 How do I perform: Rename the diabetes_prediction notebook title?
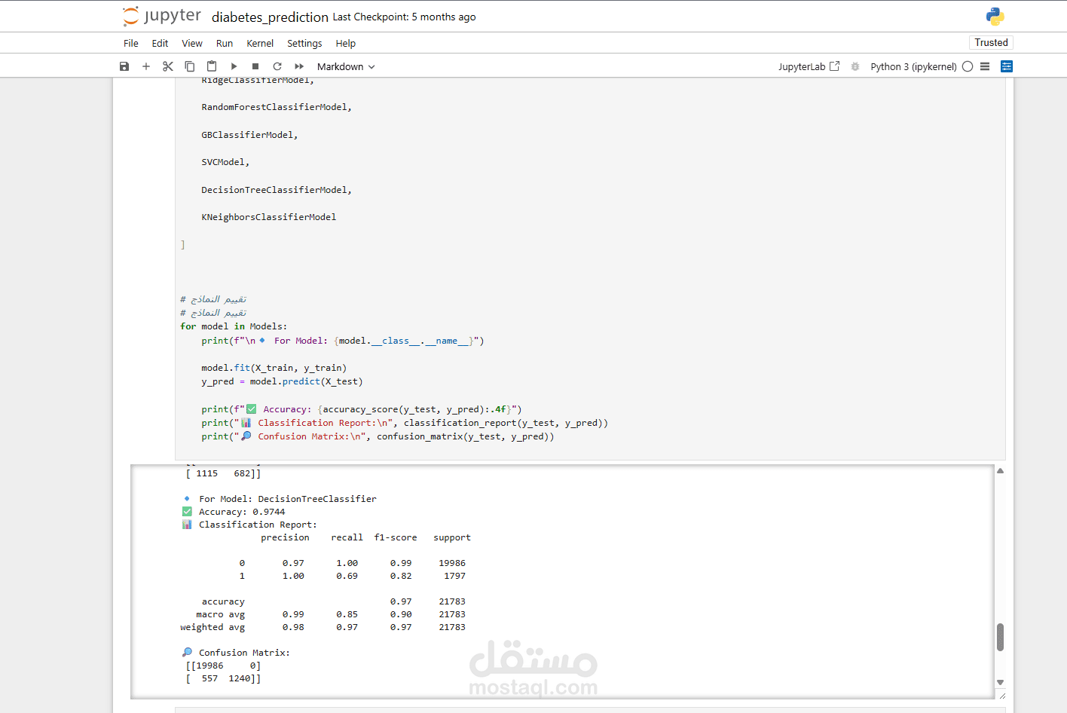pyautogui.click(x=270, y=17)
